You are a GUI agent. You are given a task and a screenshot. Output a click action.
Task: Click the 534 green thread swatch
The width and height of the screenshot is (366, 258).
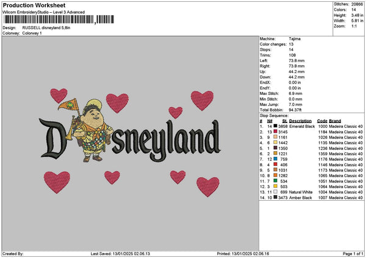pyautogui.click(x=276, y=181)
